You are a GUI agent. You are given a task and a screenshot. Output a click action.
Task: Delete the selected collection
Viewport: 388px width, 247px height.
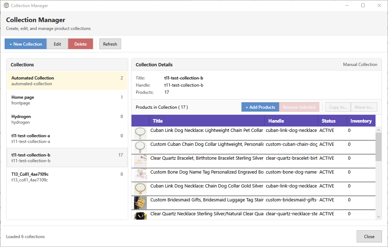[80, 44]
